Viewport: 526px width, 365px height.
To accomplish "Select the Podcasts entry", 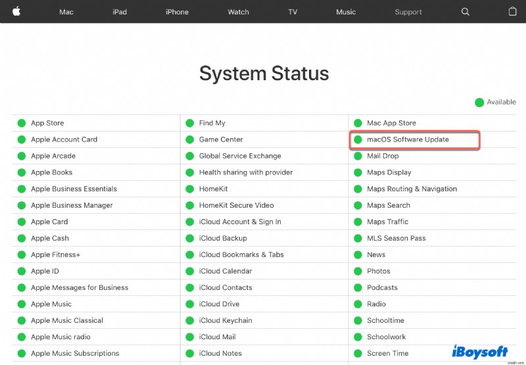I will click(382, 287).
